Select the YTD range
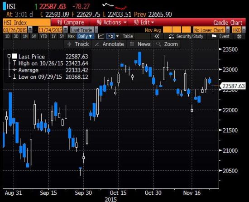249x202 pixels. (43, 36)
